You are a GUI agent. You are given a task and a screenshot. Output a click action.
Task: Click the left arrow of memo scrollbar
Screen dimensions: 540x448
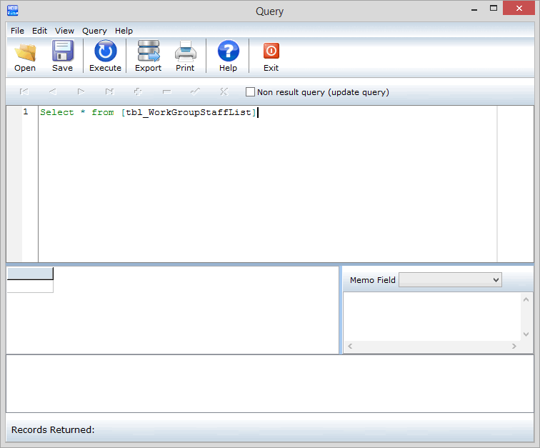349,347
